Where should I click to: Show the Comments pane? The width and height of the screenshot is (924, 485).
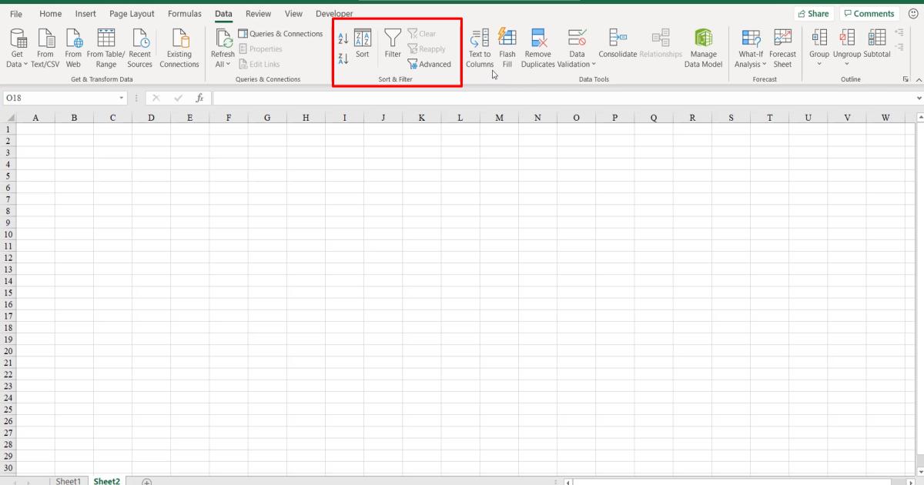coord(869,13)
